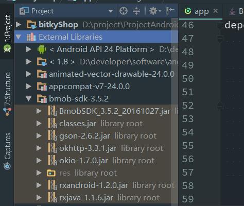Toggle the fold marker at line 52
The width and height of the screenshot is (244, 206).
220,106
